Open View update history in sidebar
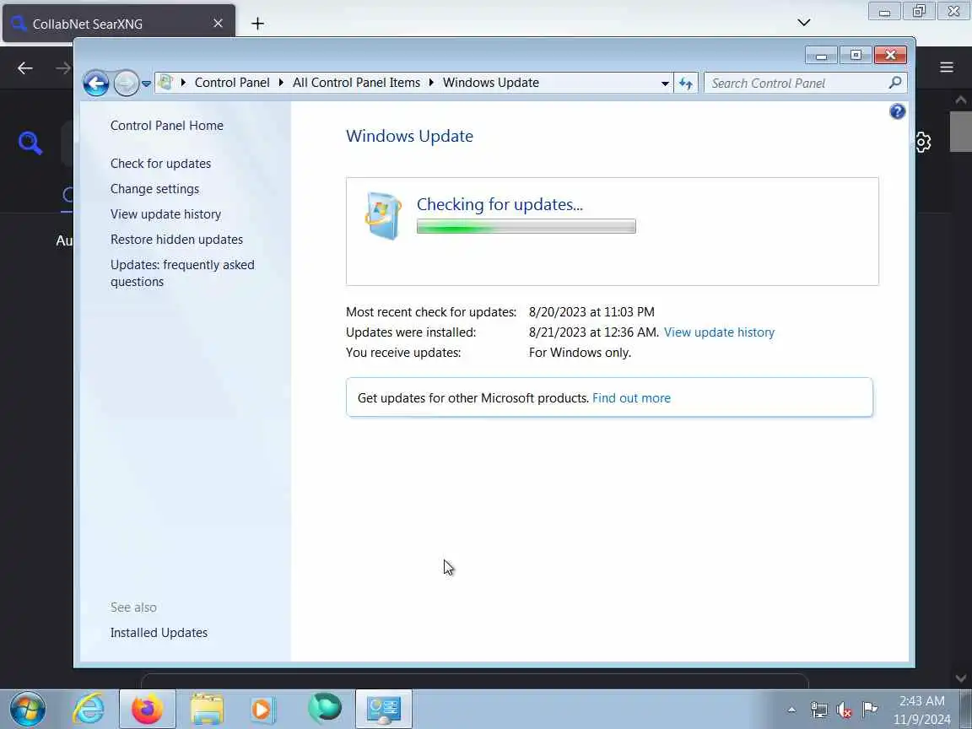 [165, 214]
